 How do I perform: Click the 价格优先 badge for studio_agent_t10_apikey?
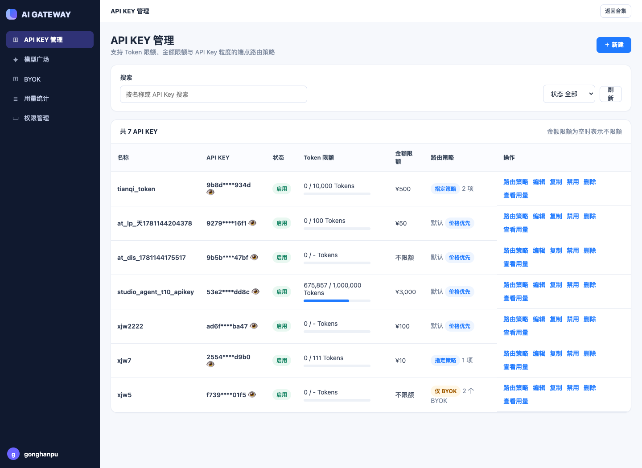pos(460,291)
